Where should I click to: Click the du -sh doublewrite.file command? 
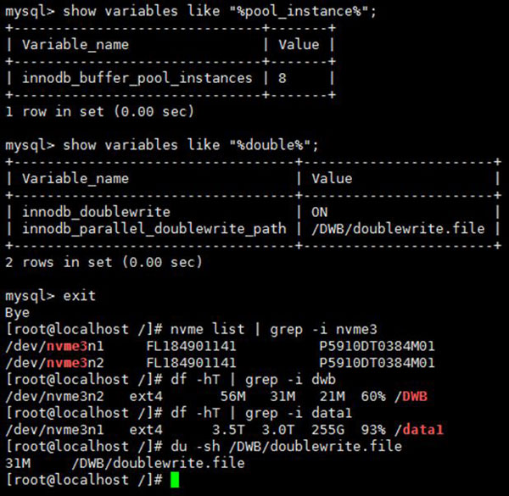tap(286, 446)
